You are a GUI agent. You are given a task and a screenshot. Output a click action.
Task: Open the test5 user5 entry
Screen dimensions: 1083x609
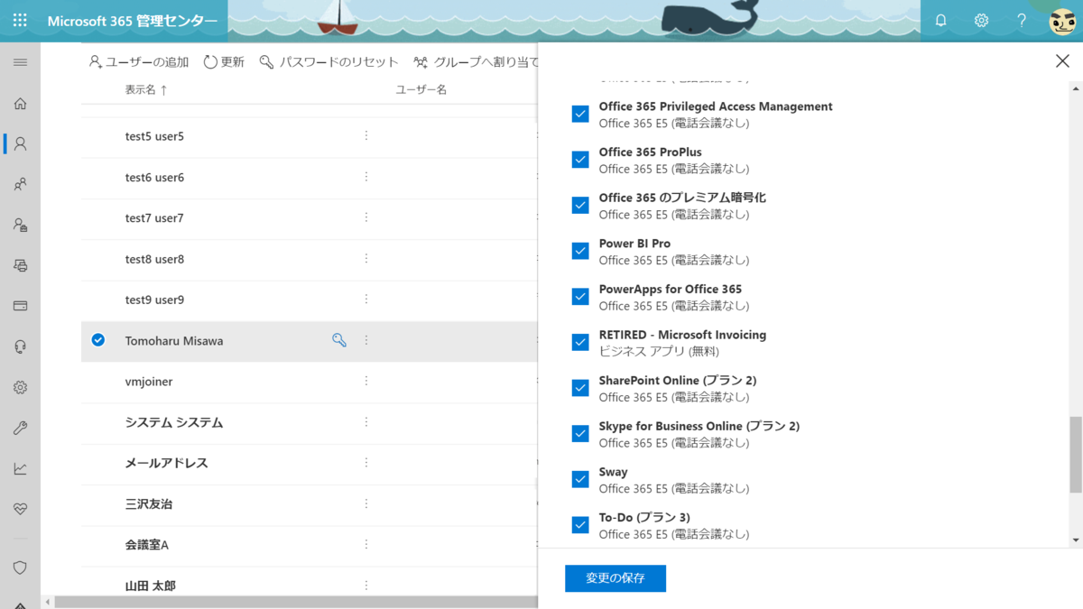click(154, 136)
